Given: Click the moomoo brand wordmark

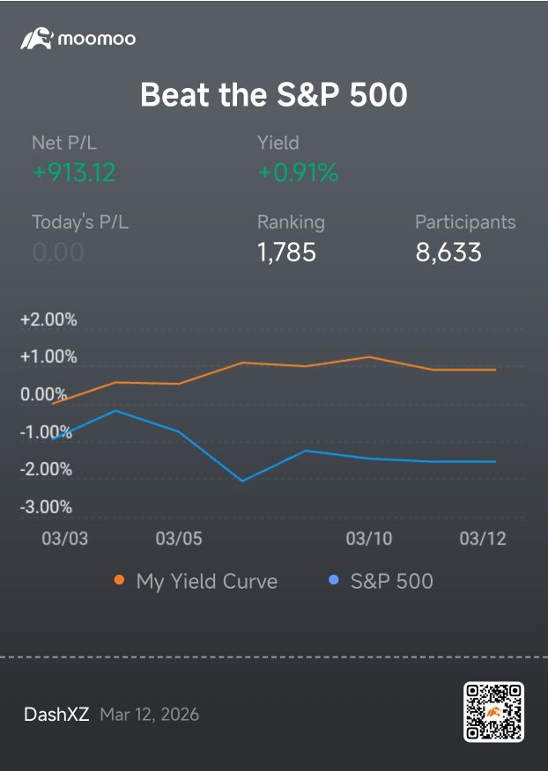Looking at the screenshot, I should coord(97,39).
